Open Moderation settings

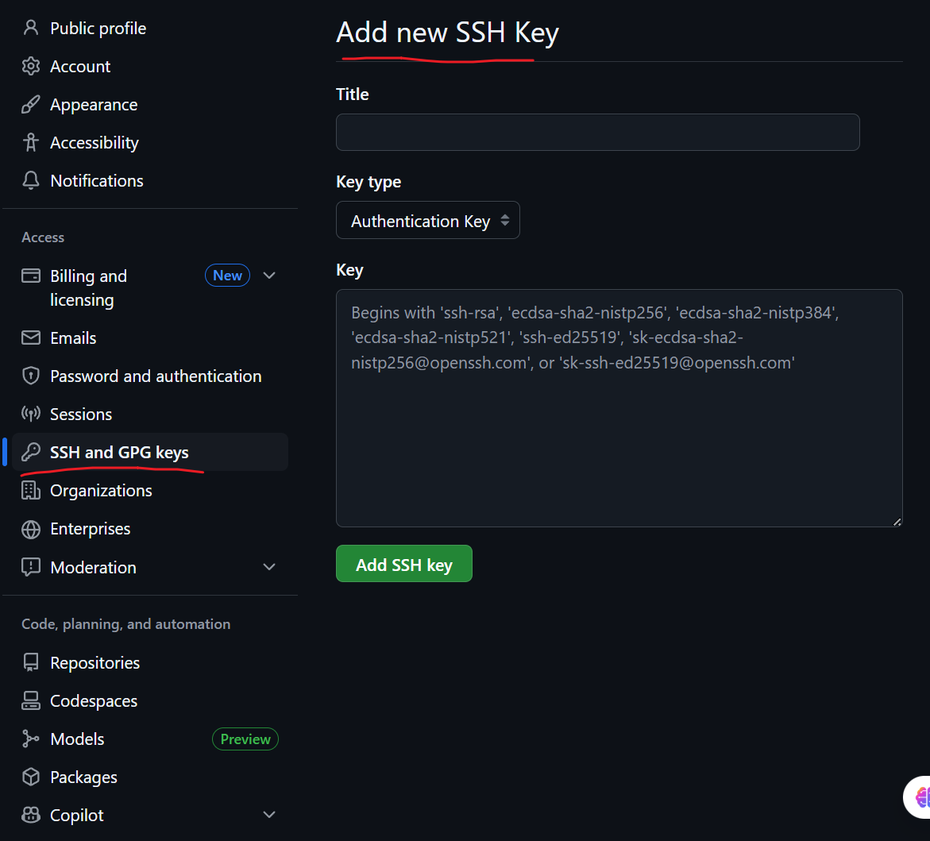[93, 568]
